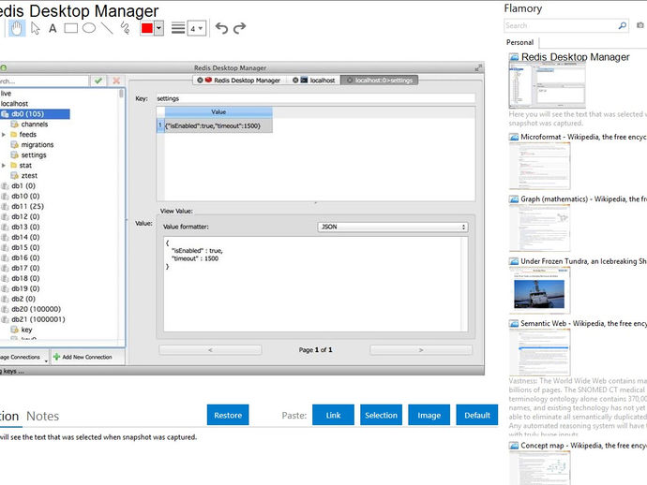Close the localhost tab
Screen dimensions: 647x485
pos(295,81)
